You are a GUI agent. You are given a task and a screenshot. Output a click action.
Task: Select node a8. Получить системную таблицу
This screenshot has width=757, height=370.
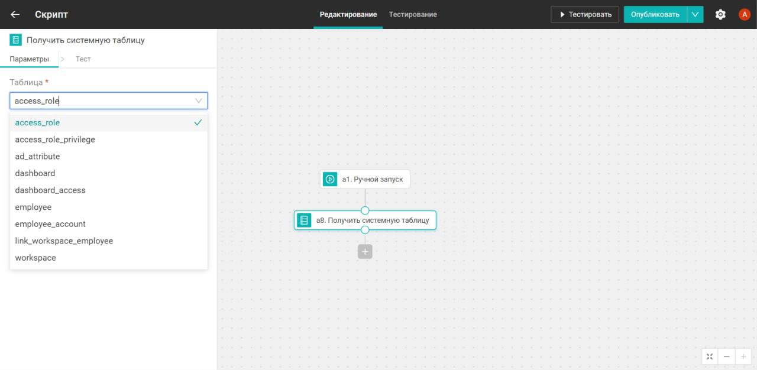[365, 220]
